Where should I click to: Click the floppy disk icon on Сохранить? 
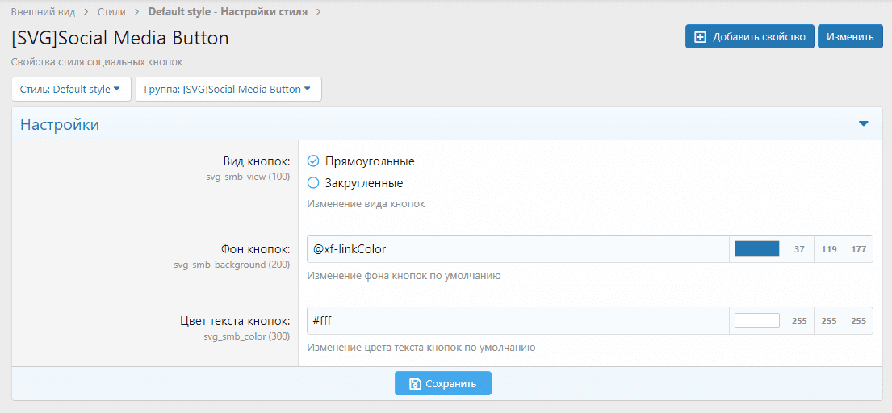click(x=415, y=384)
